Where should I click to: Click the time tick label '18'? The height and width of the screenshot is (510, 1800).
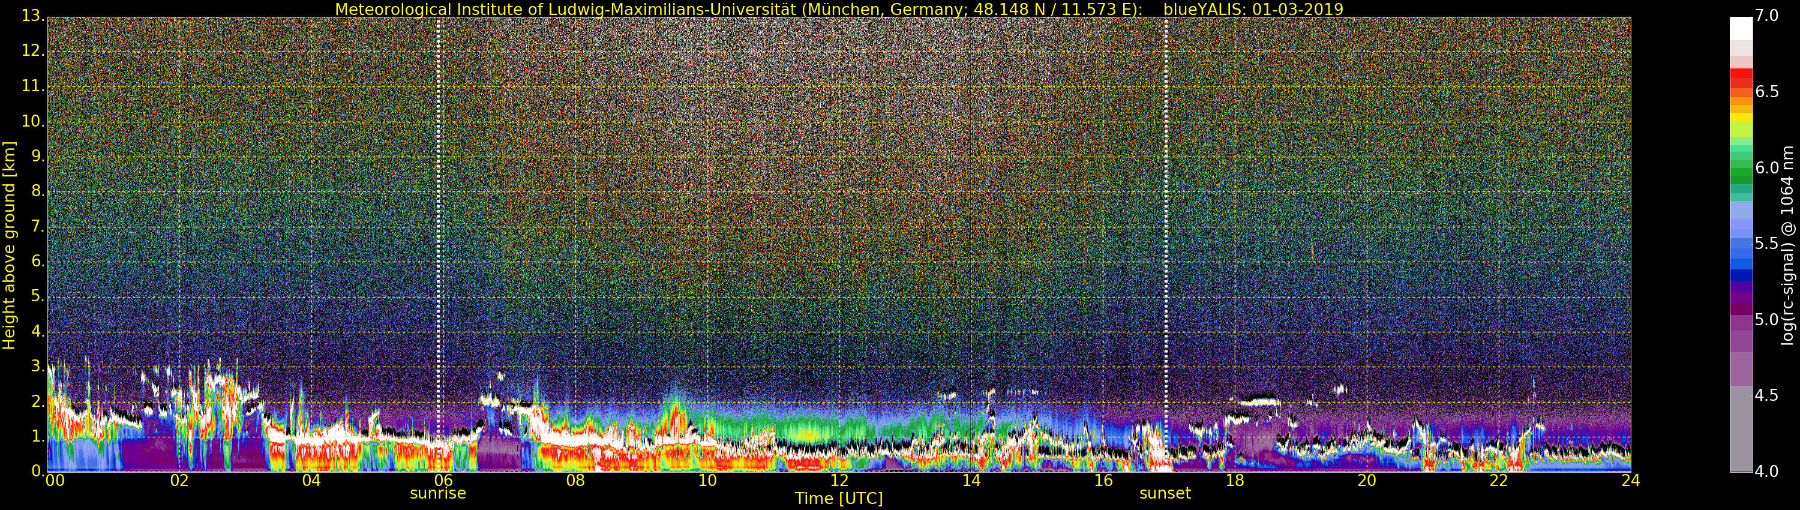pyautogui.click(x=1235, y=480)
